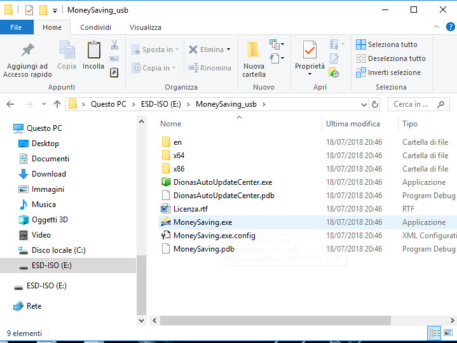Viewport: 457px width, 343px height.
Task: Expand the Proprietà dropdown arrow
Action: pyautogui.click(x=310, y=74)
